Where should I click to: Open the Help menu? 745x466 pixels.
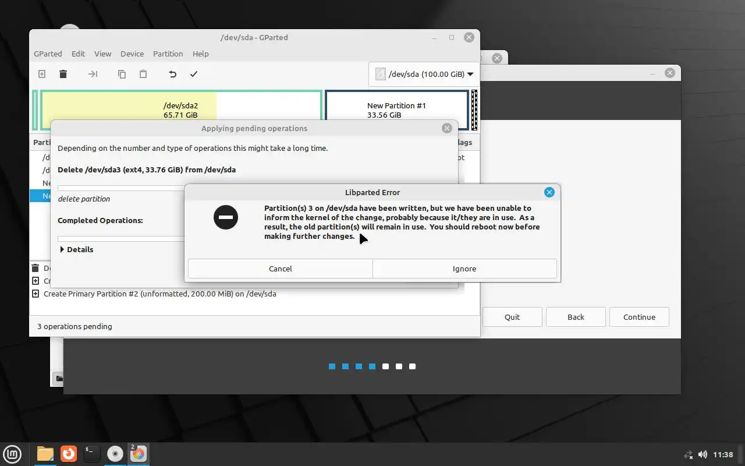(x=200, y=54)
